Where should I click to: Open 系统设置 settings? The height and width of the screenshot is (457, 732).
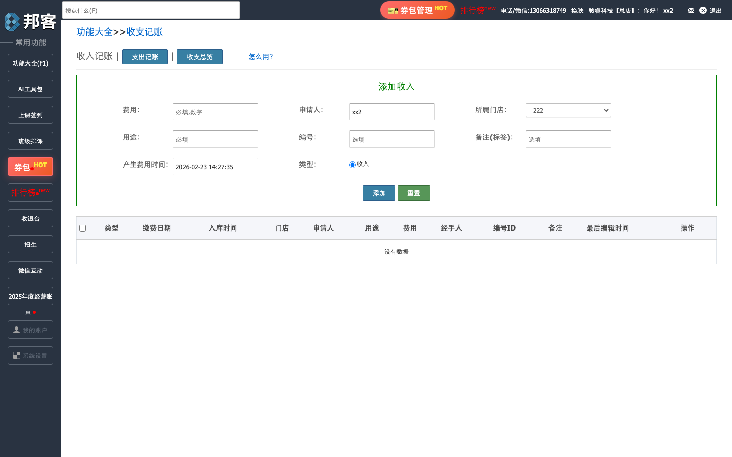(30, 355)
